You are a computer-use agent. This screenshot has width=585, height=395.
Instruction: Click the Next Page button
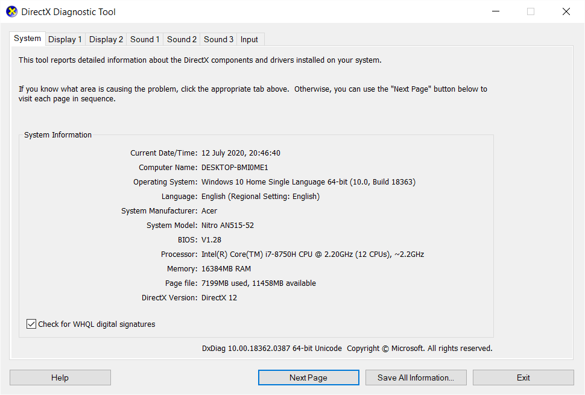click(309, 378)
